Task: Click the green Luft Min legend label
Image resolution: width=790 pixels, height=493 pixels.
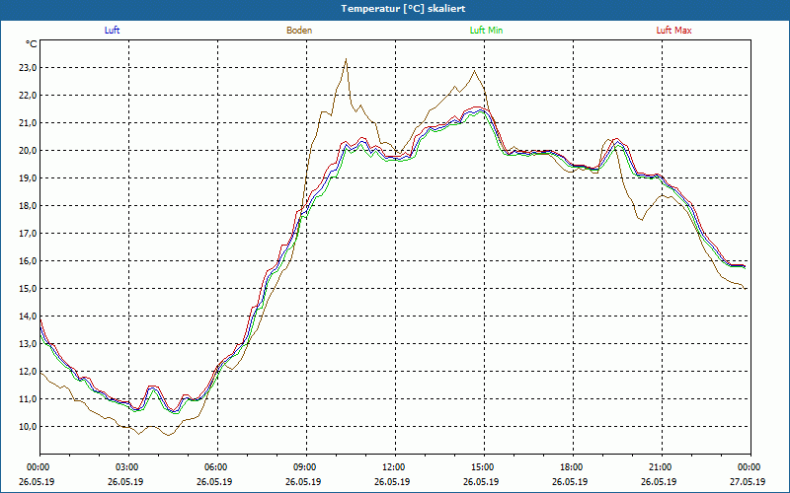Action: pyautogui.click(x=486, y=31)
